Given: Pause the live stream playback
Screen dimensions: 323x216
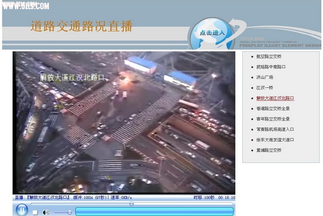Looking at the screenshot, I should (22, 210).
